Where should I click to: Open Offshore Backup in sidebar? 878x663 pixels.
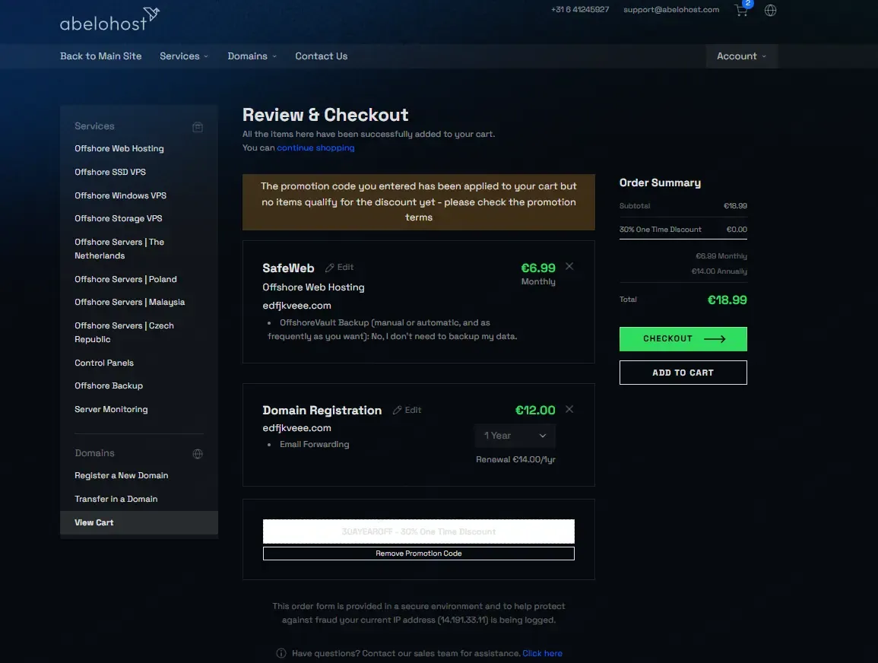pyautogui.click(x=109, y=385)
